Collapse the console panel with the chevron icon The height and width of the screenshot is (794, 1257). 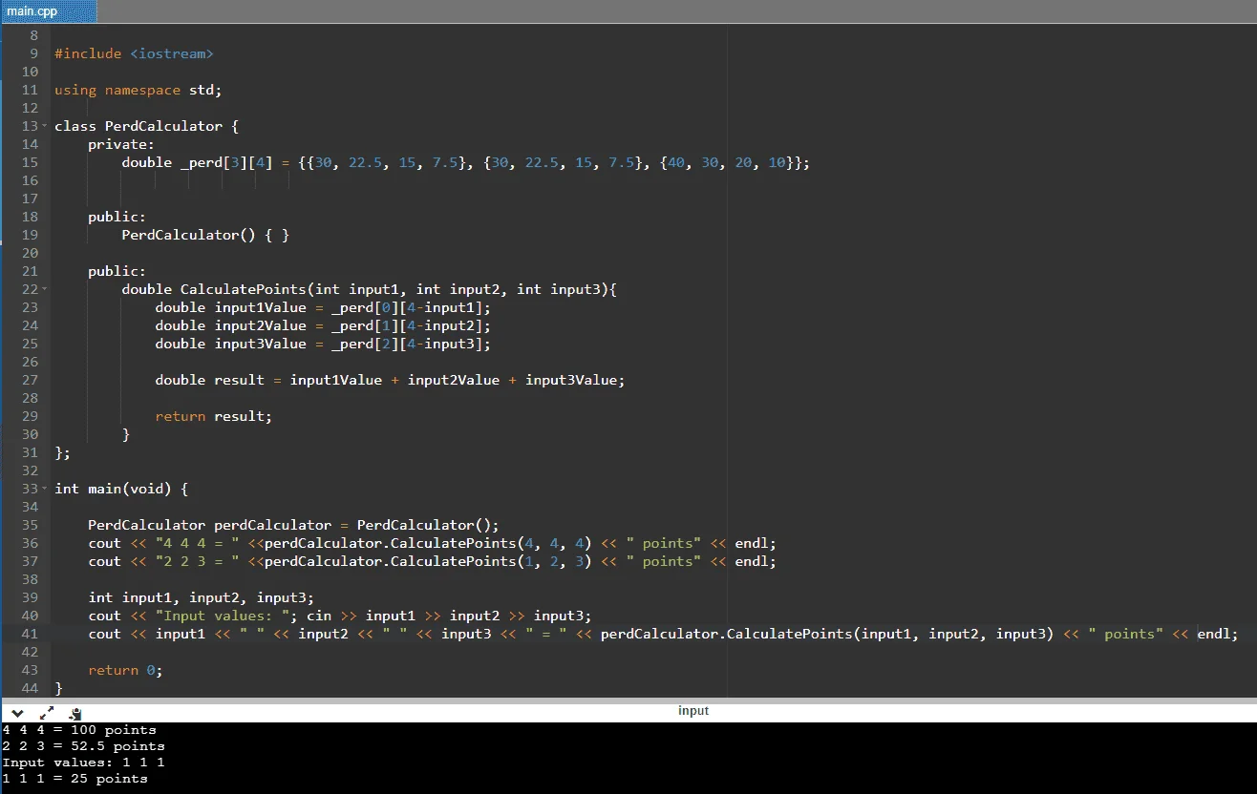16,713
